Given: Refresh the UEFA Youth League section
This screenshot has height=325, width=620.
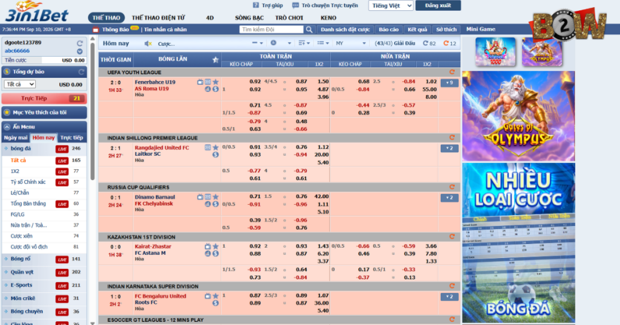Looking at the screenshot, I should (x=452, y=72).
